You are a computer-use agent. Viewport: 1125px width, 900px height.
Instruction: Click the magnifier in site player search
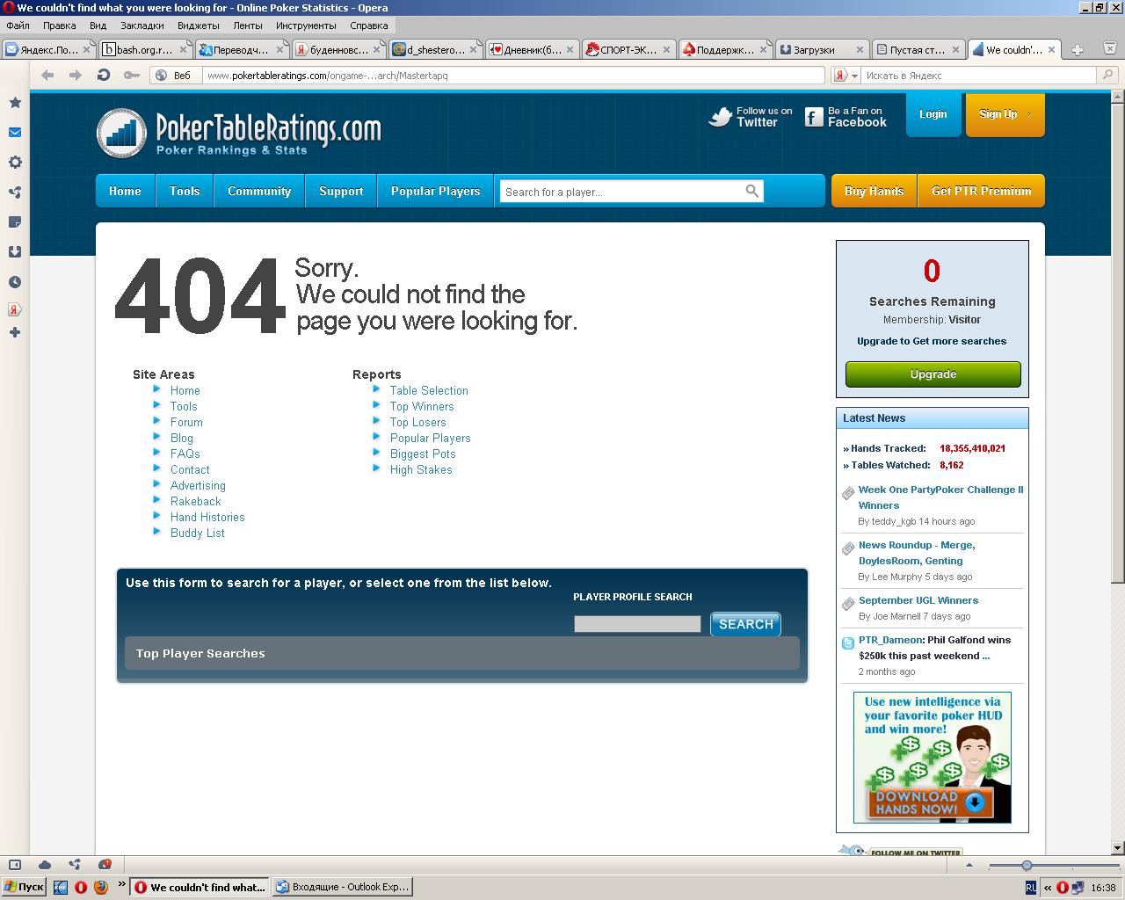point(751,191)
